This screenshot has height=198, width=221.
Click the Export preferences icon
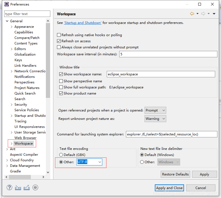pos(27,187)
